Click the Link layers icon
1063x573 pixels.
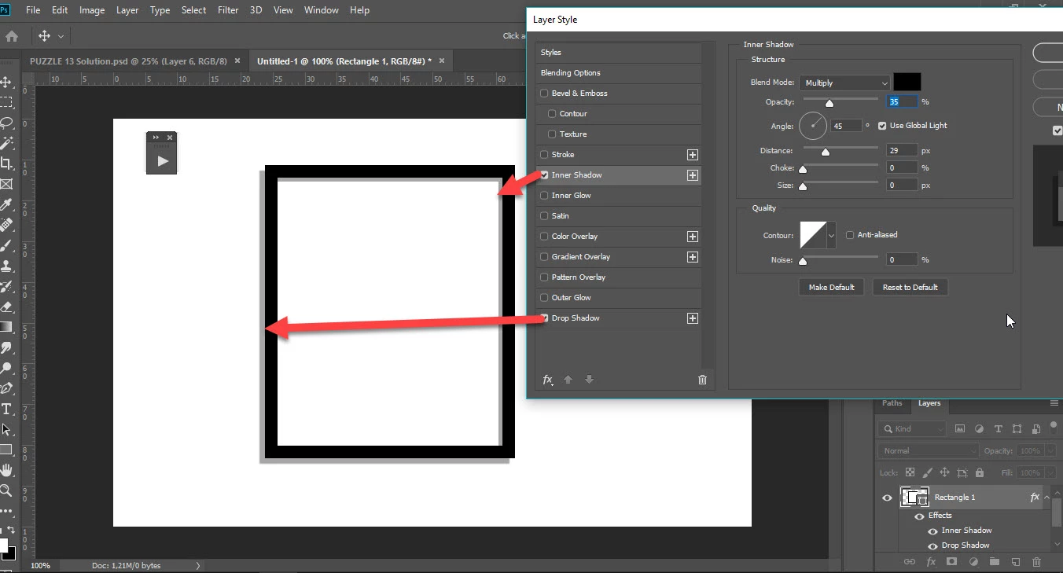(x=909, y=561)
